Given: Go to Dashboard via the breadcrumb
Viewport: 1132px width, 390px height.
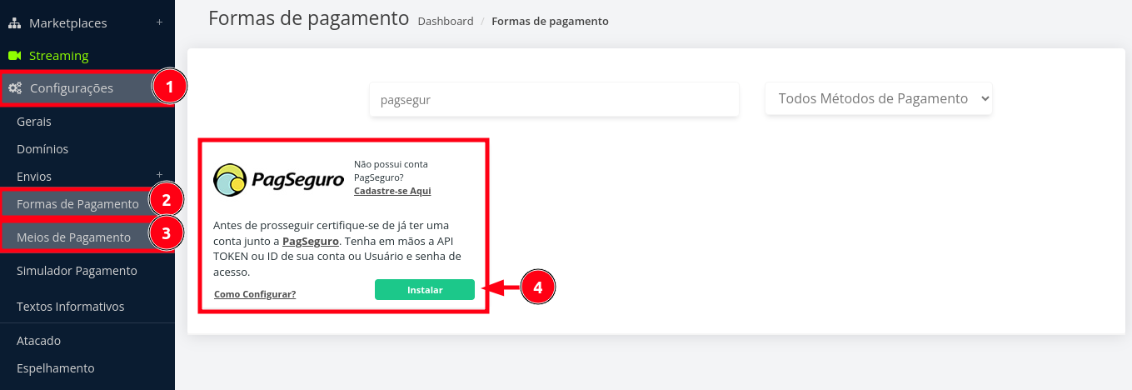Looking at the screenshot, I should pyautogui.click(x=446, y=21).
